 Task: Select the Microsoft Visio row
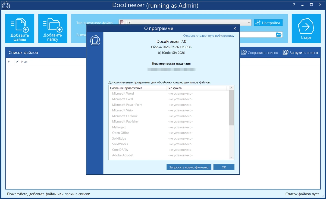(169, 110)
